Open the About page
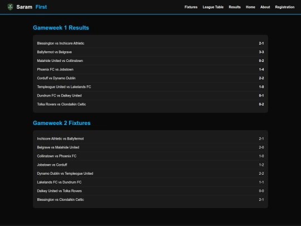Image resolution: width=301 pixels, height=226 pixels. click(265, 7)
